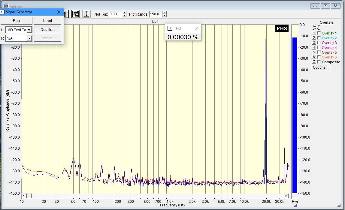345x210 pixels.
Task: Increase Plot Range with the up stepper arrow
Action: pos(165,13)
